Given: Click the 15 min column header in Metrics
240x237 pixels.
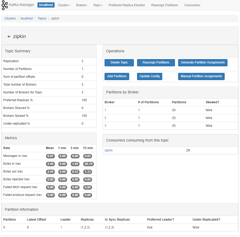Looking at the screenshot, I should tap(88, 148).
